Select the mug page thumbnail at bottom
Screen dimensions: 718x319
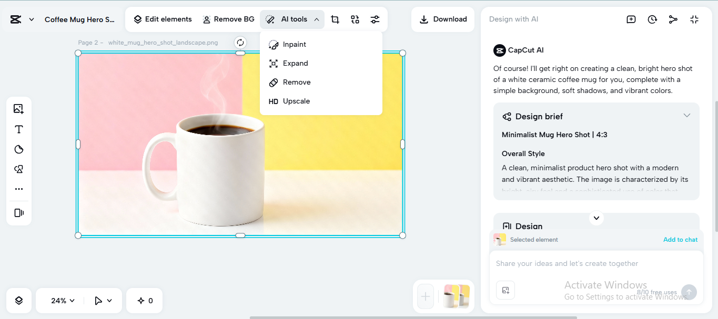(456, 296)
